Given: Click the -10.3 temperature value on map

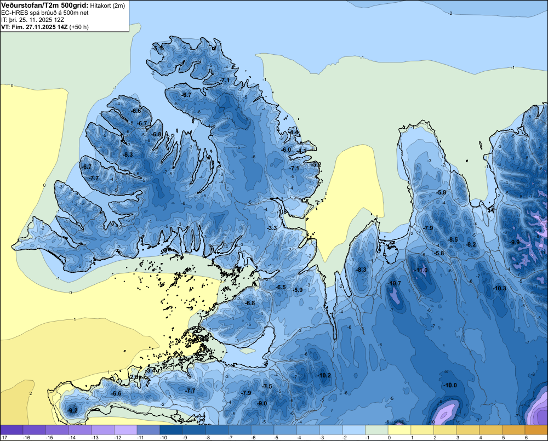Looking at the screenshot, I should (x=500, y=288).
